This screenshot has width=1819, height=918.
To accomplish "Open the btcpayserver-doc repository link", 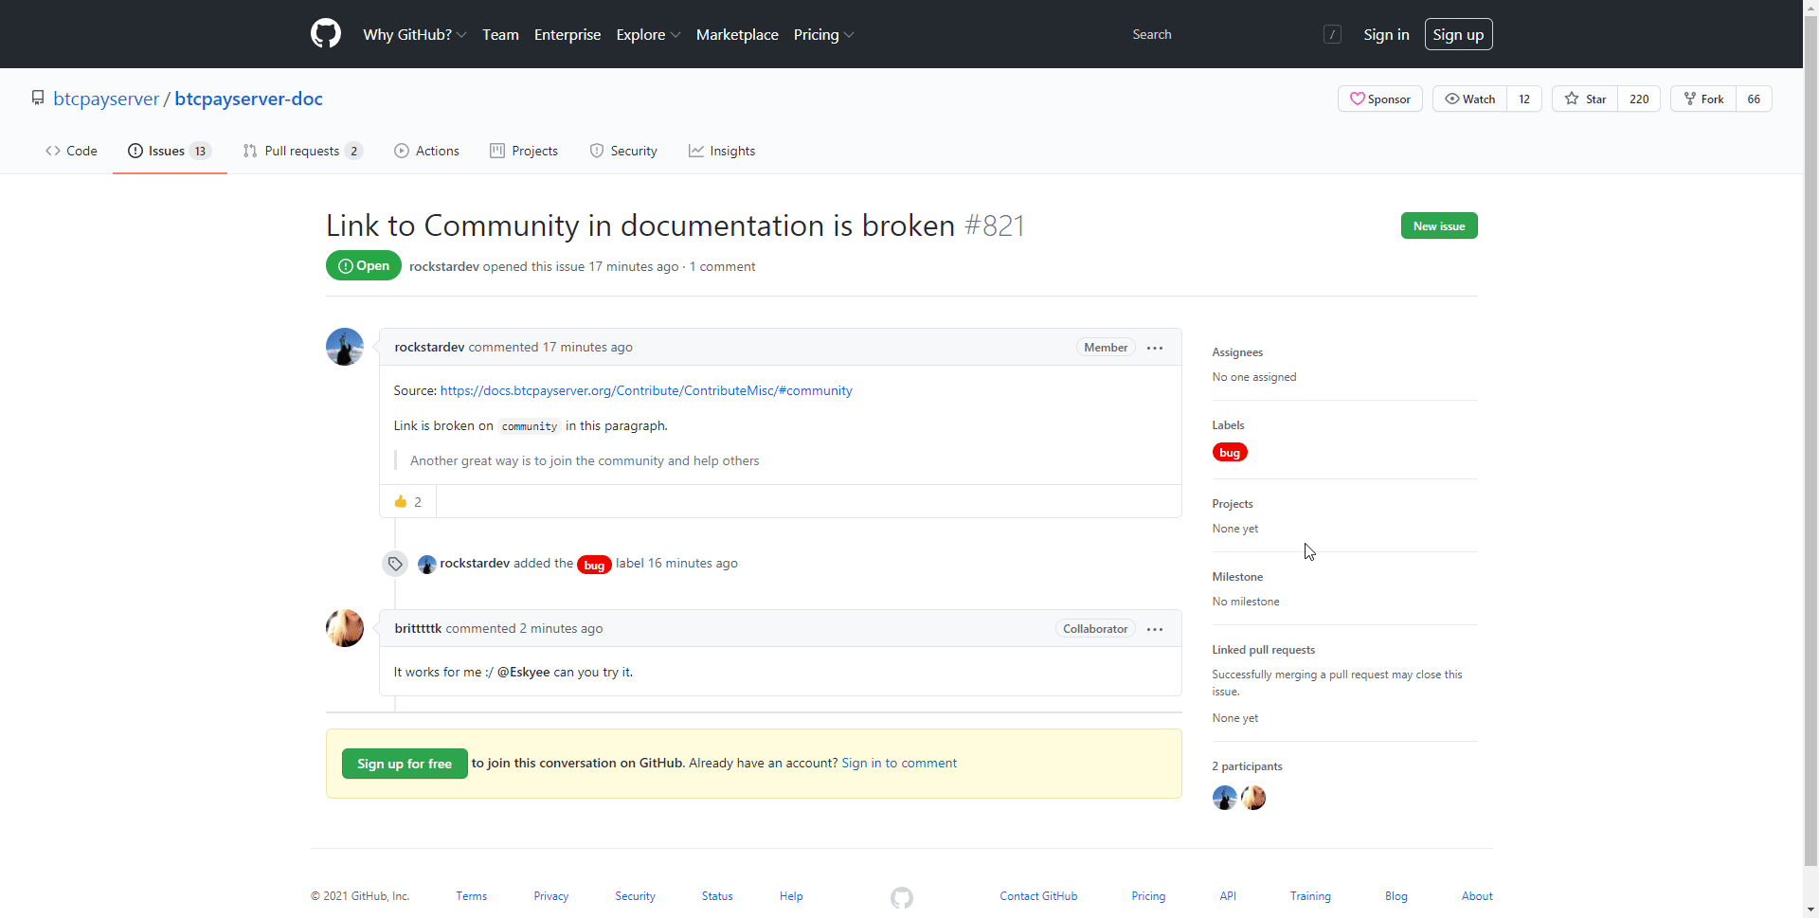I will [248, 99].
